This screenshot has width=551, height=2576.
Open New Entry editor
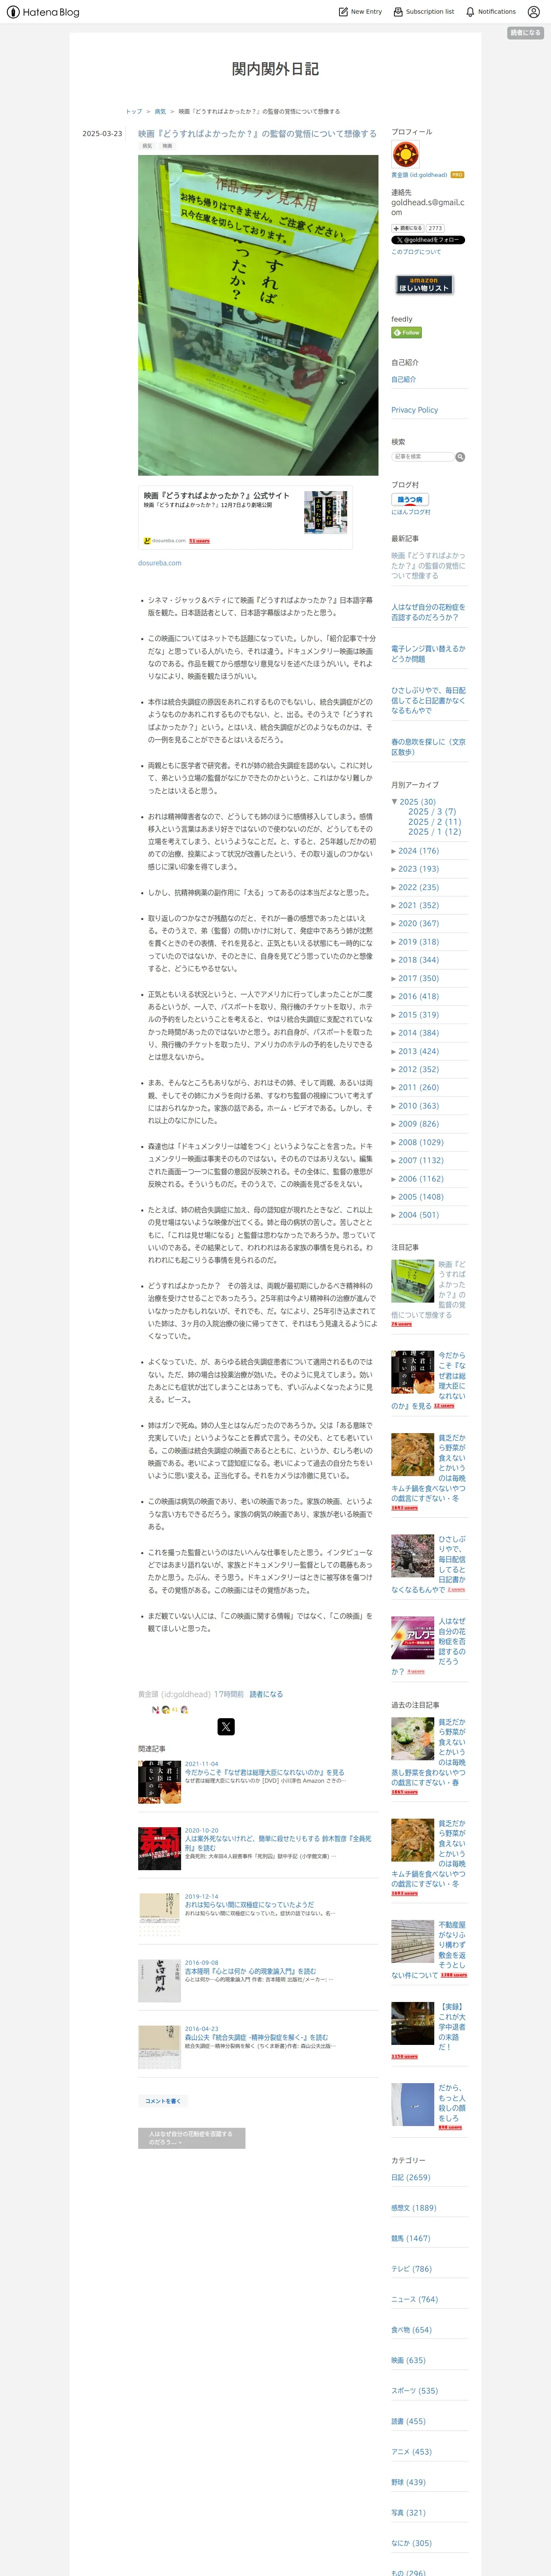[360, 12]
